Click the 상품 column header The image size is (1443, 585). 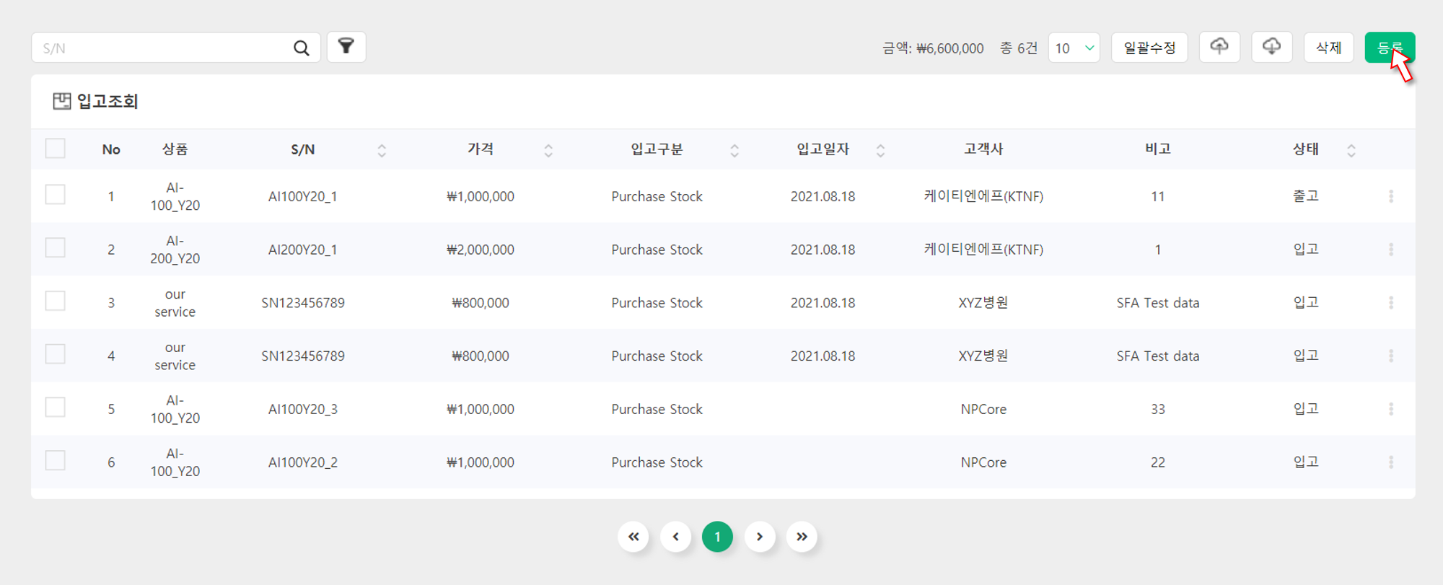(x=175, y=149)
